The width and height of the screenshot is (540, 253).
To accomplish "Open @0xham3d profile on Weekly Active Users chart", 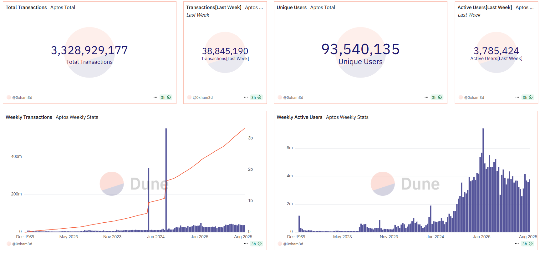I will [x=290, y=244].
